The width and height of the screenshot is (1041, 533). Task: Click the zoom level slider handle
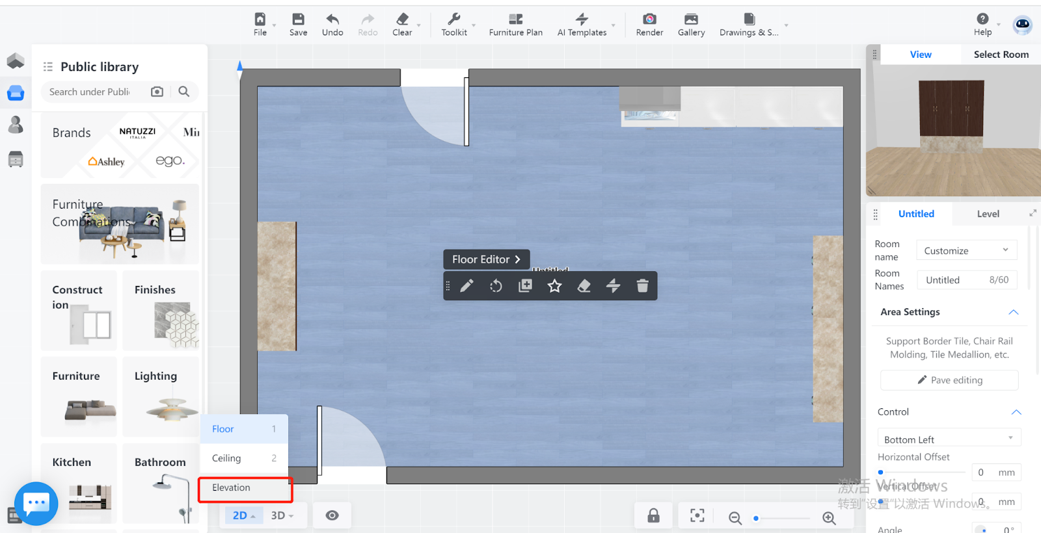pos(756,518)
